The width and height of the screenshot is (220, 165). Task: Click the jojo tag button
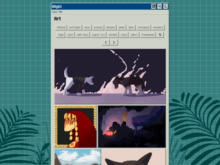pos(124,35)
